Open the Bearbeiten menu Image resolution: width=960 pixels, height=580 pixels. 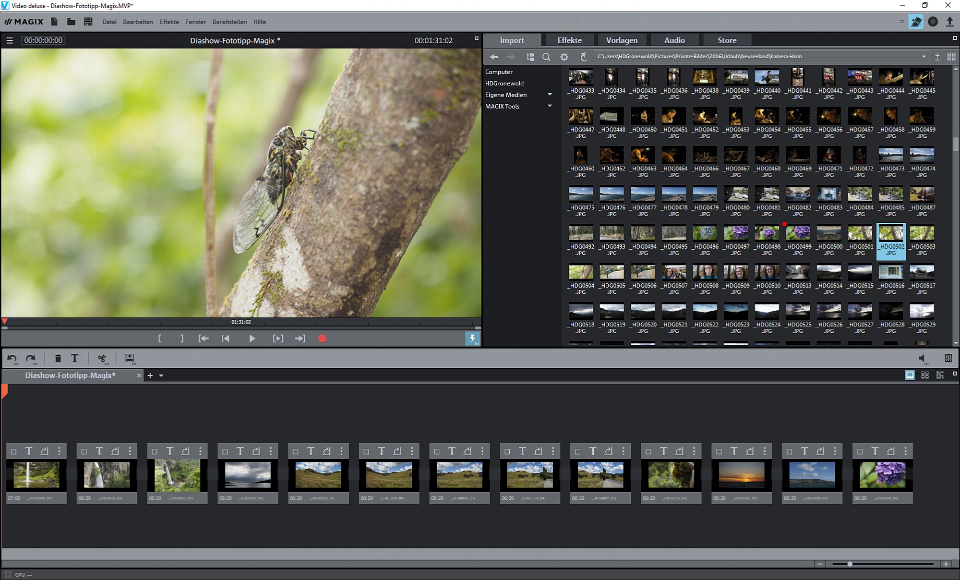click(138, 22)
